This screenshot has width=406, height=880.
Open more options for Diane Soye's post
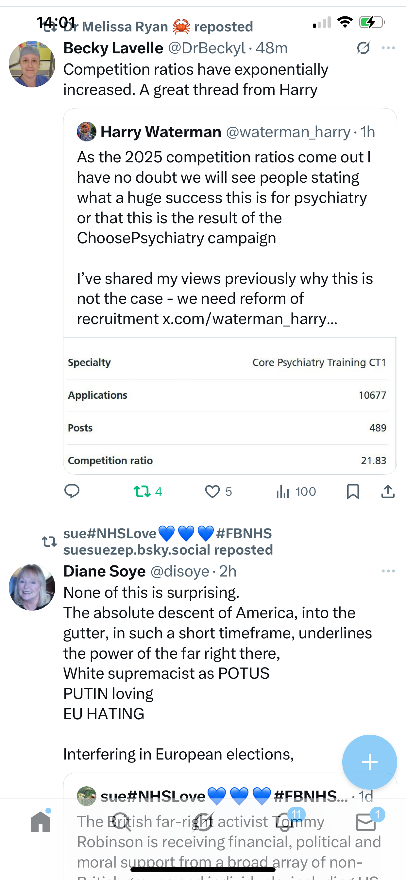(x=388, y=571)
